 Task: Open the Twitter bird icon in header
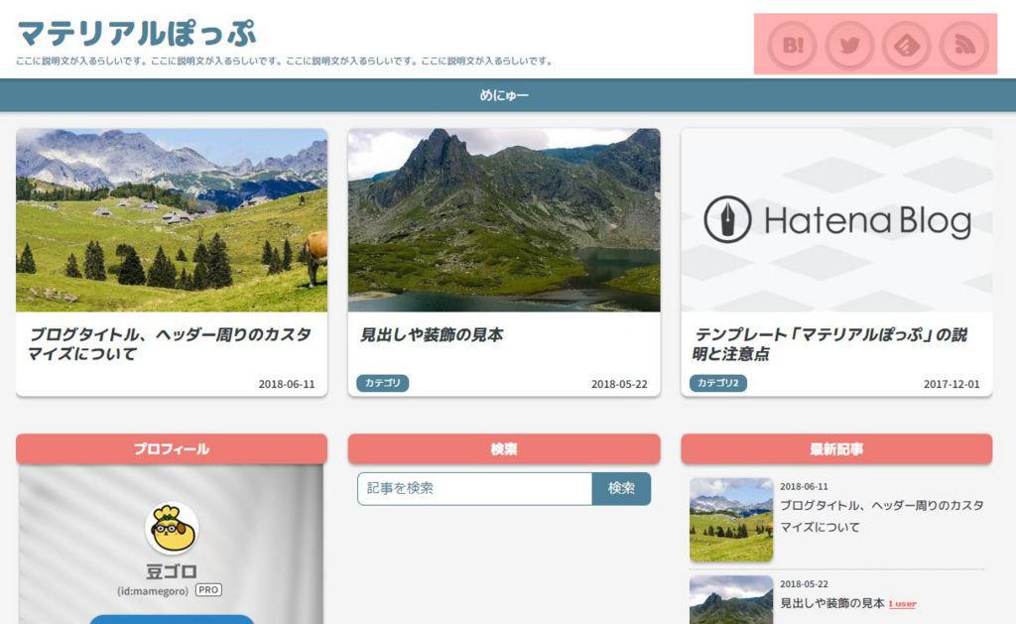click(x=849, y=45)
